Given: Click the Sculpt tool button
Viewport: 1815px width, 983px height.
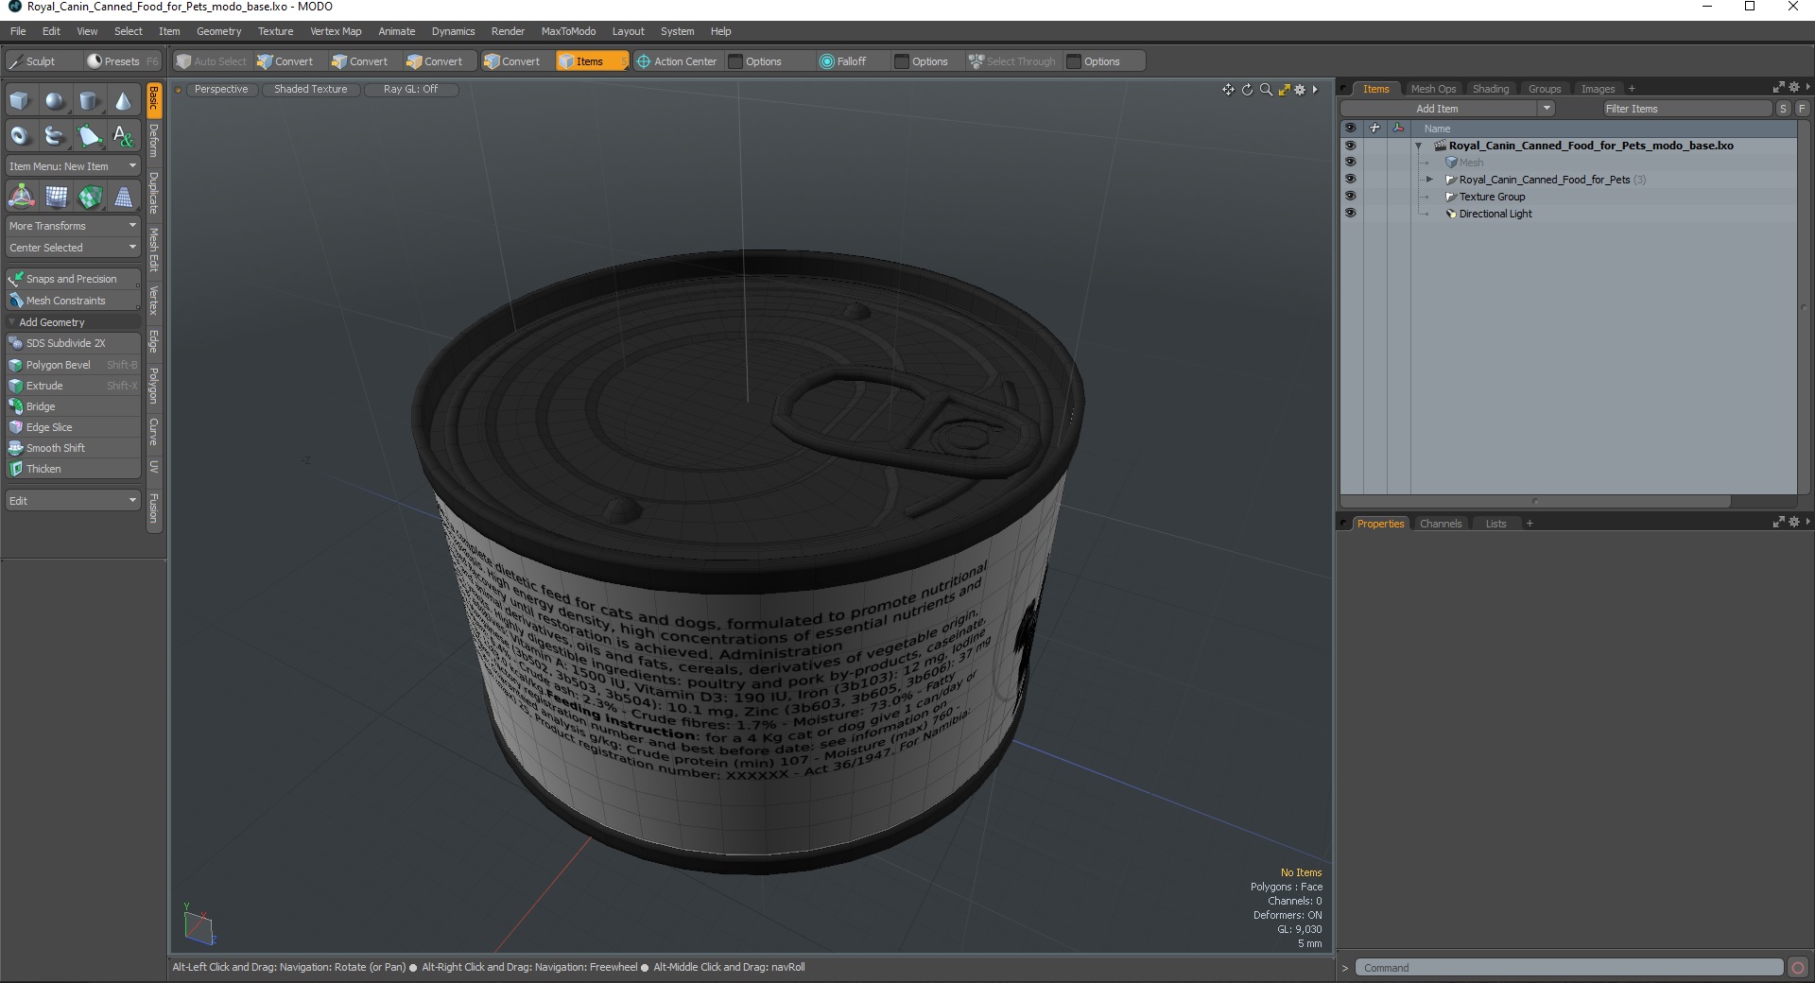Looking at the screenshot, I should (x=41, y=61).
